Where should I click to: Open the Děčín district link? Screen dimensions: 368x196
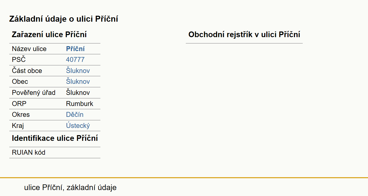75,115
